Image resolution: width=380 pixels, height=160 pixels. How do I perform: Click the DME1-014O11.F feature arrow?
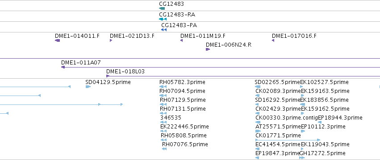[x=58, y=40]
